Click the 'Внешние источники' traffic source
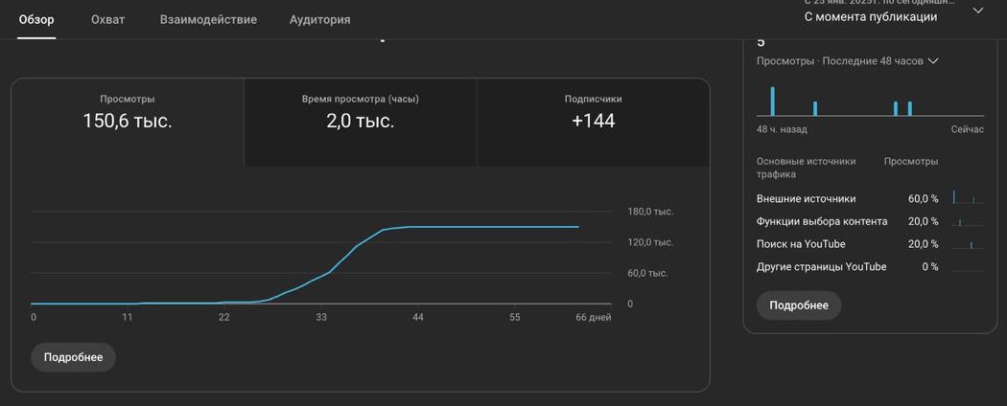This screenshot has width=1007, height=406. tap(806, 198)
